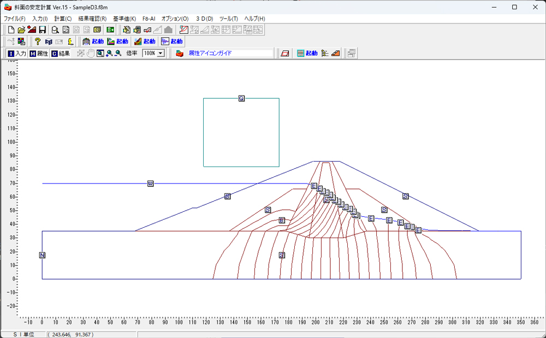Screen dimensions: 546x338
Task: Switch to 属性 attribute mode
Action: coord(38,54)
